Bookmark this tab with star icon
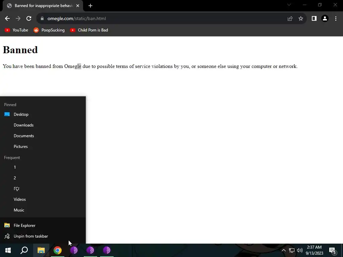The height and width of the screenshot is (257, 343). (x=301, y=19)
